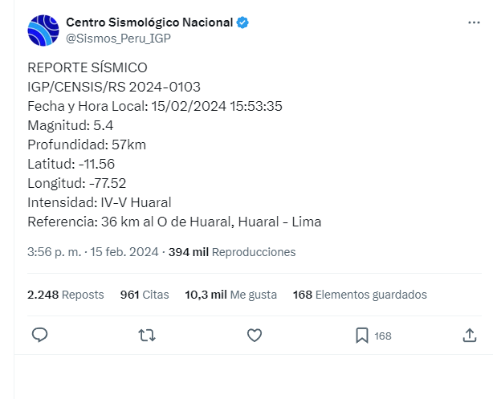The width and height of the screenshot is (493, 399).
Task: Click the reply speech bubble icon
Action: tap(40, 336)
